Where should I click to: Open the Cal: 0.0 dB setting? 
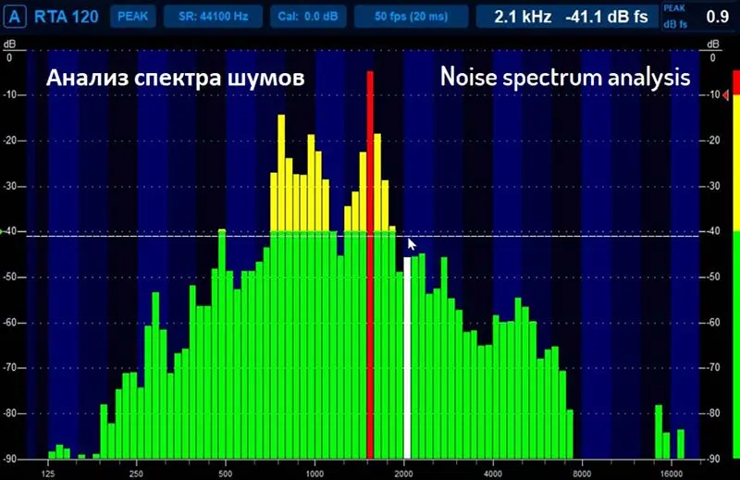coord(308,17)
